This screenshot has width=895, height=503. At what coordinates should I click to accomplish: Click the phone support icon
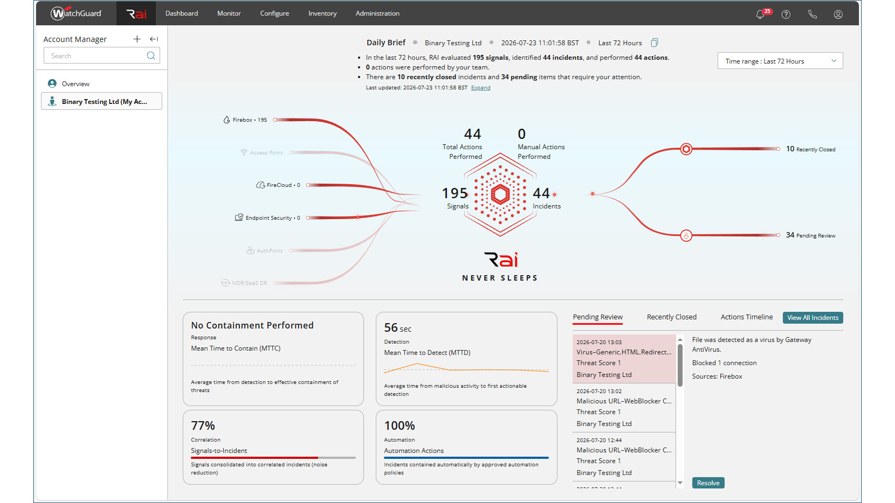(813, 15)
